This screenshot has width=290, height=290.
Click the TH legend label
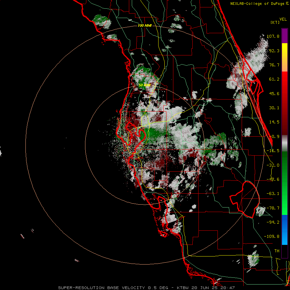(277, 251)
